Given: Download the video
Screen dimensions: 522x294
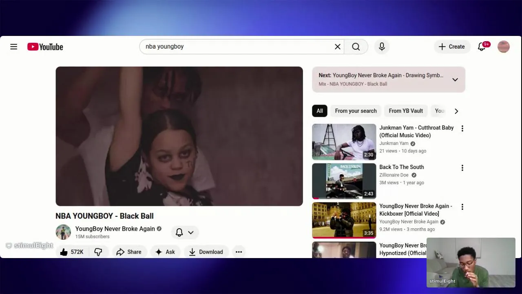Looking at the screenshot, I should (x=206, y=252).
